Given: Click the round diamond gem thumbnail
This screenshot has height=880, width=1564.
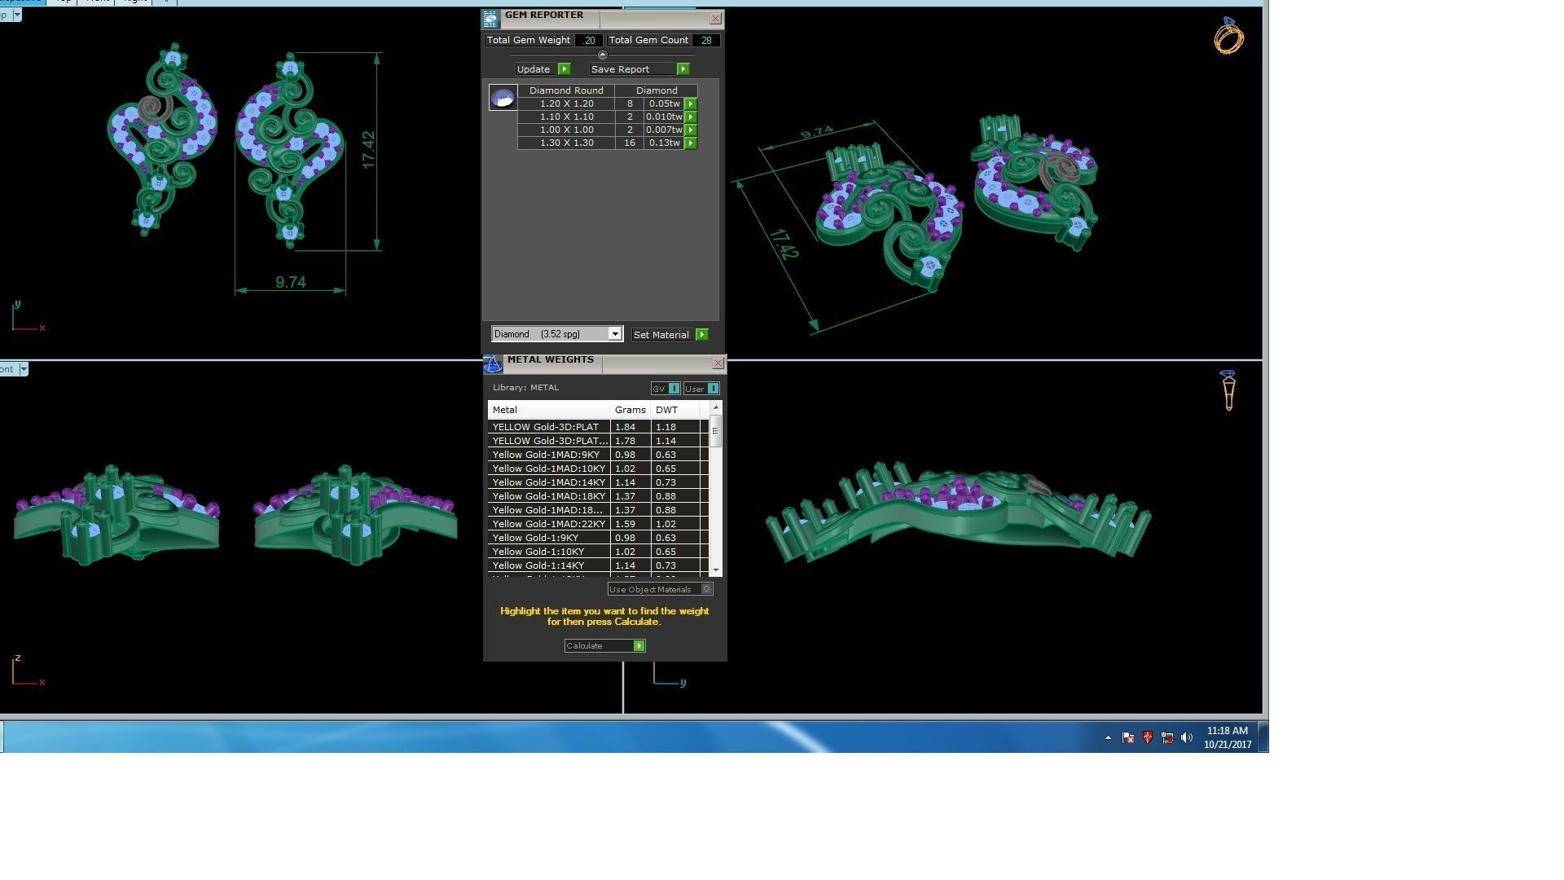Looking at the screenshot, I should pyautogui.click(x=503, y=98).
